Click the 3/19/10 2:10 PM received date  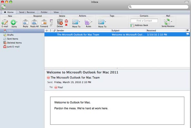pyautogui.click(x=157, y=35)
